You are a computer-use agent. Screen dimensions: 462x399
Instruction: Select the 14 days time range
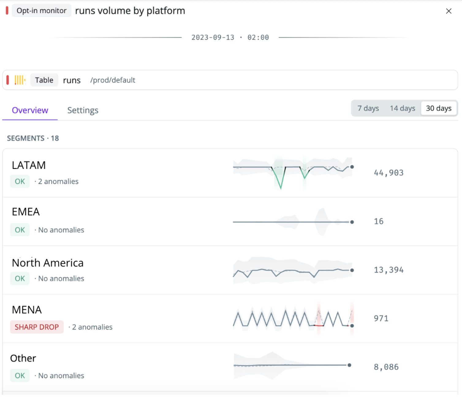pos(402,108)
